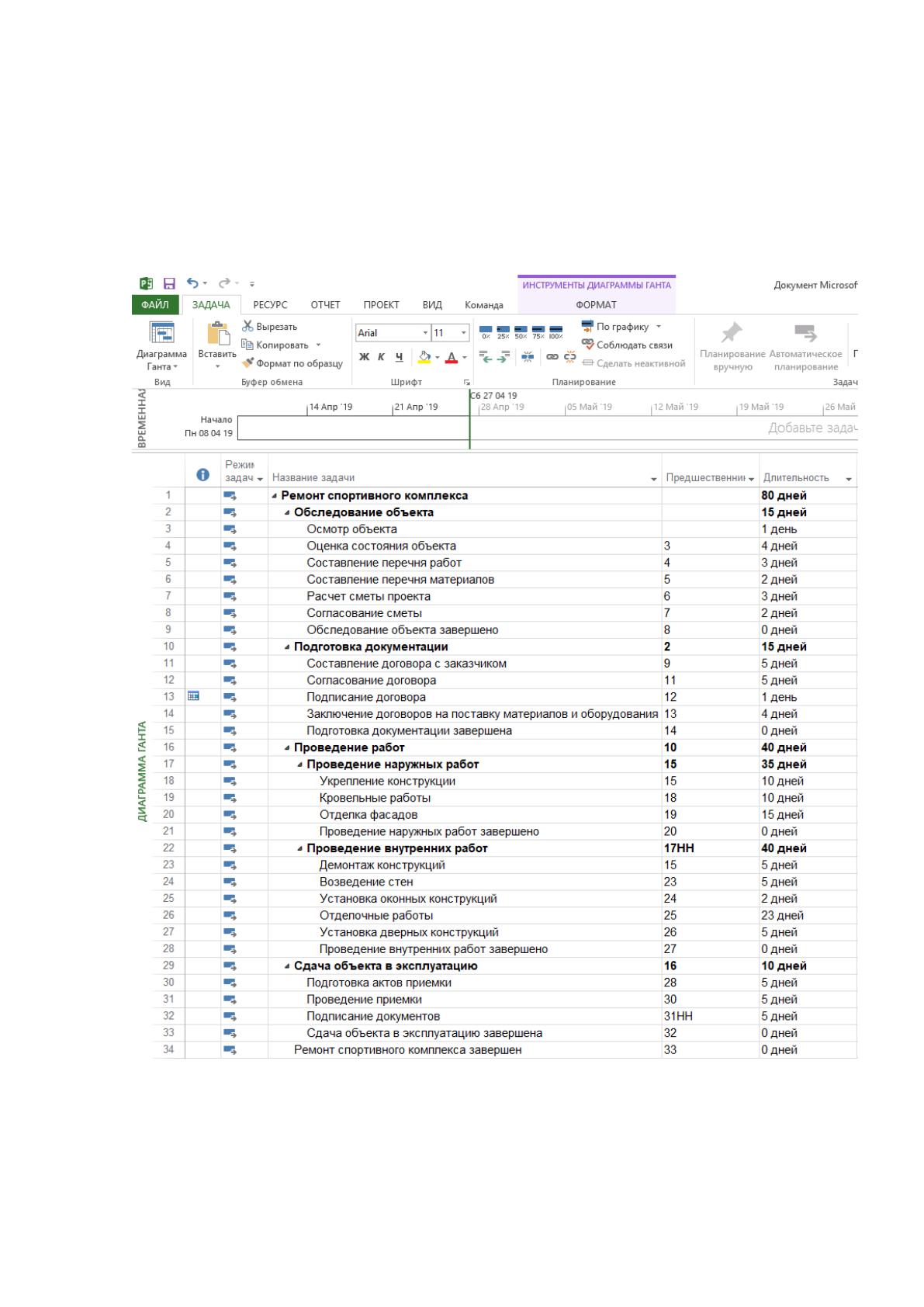Toggle bold Ж formatting
The width and height of the screenshot is (924, 1307).
pos(364,357)
